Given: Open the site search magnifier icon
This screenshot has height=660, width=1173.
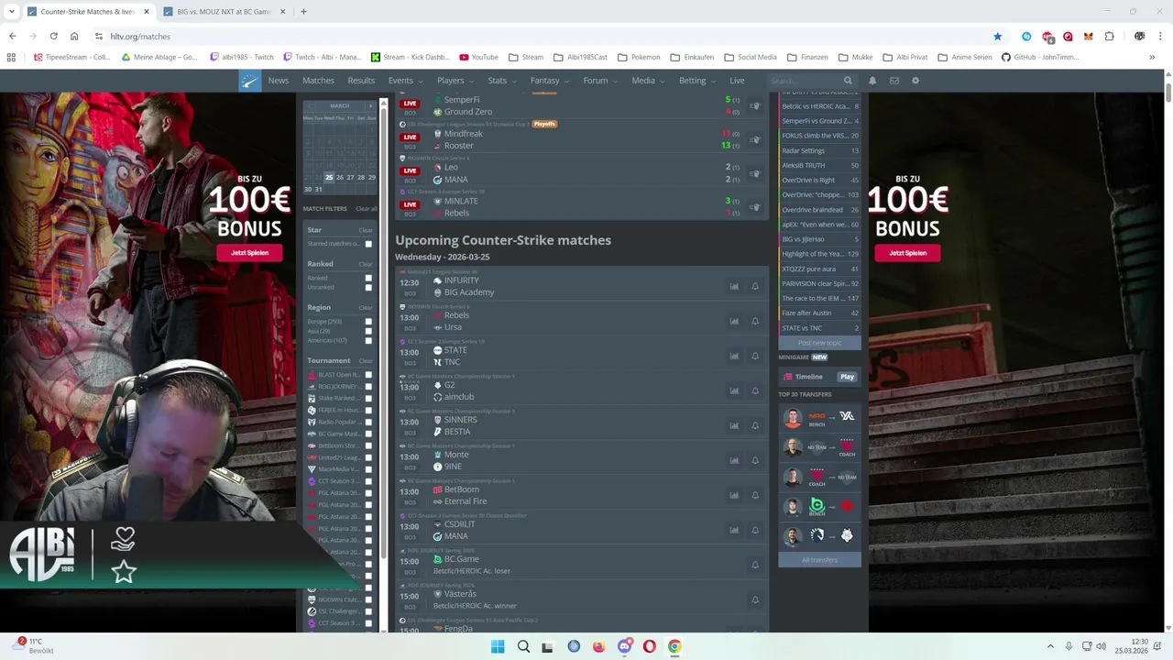Looking at the screenshot, I should (x=848, y=81).
